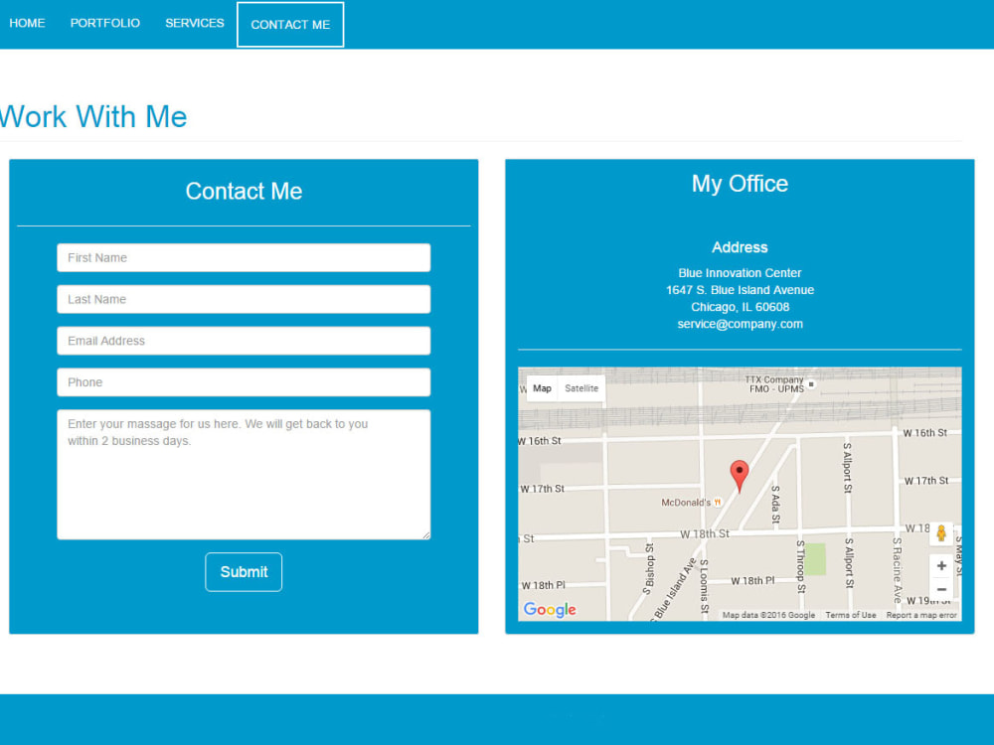
Task: Go to the Portfolio page
Action: coord(105,24)
